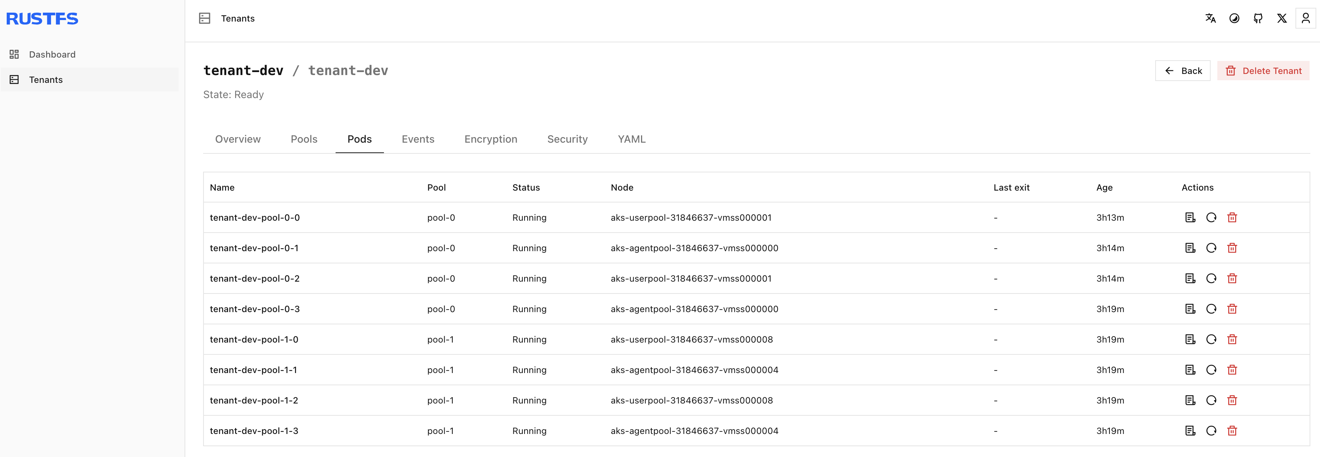This screenshot has width=1320, height=457.
Task: Click the Name column header
Action: [222, 187]
